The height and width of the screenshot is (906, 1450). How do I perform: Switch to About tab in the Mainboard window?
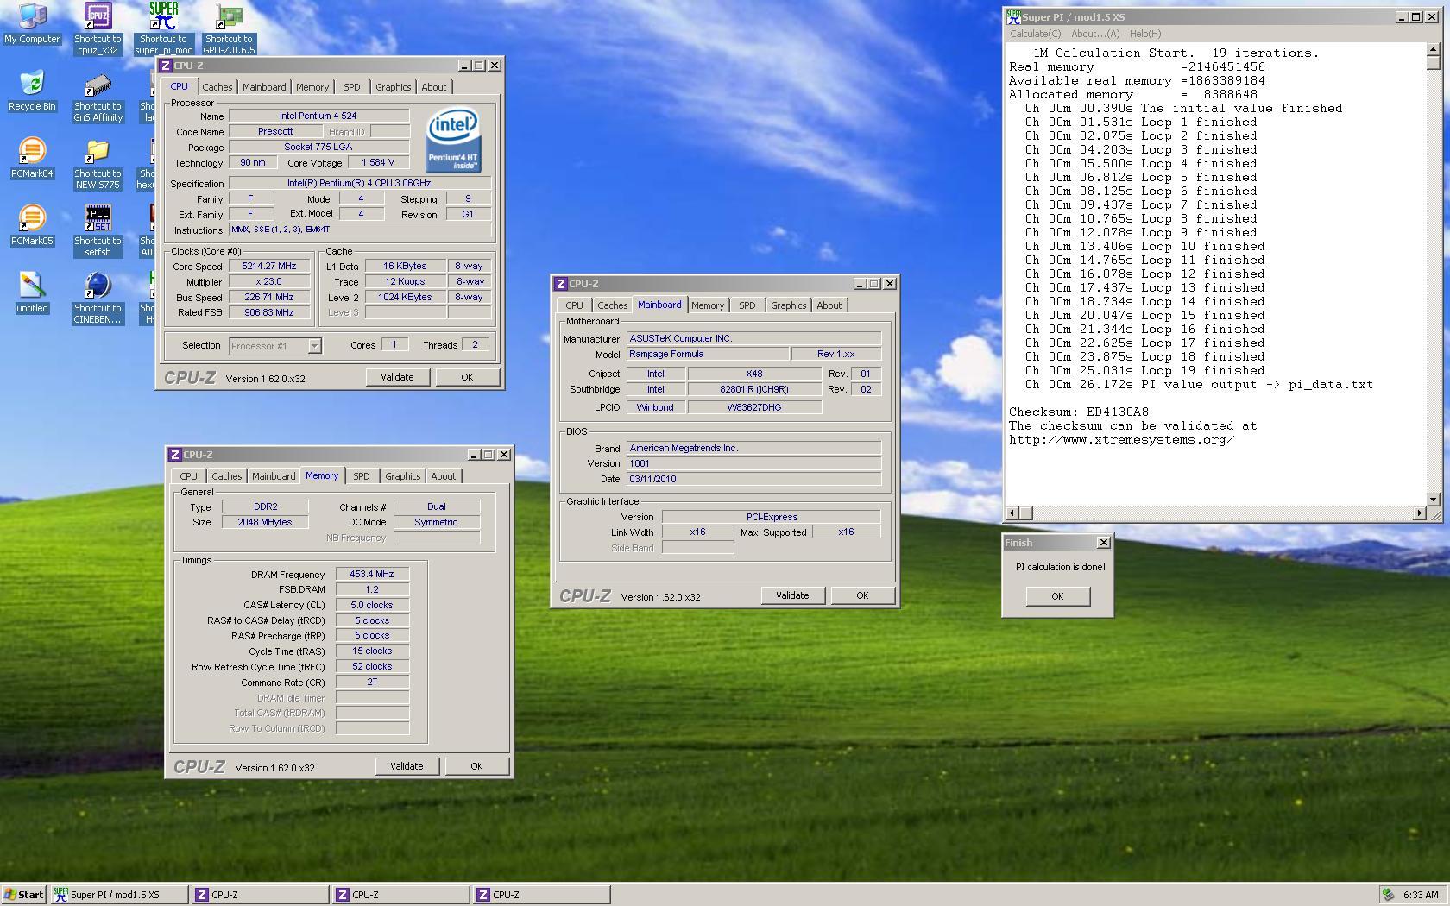[829, 305]
